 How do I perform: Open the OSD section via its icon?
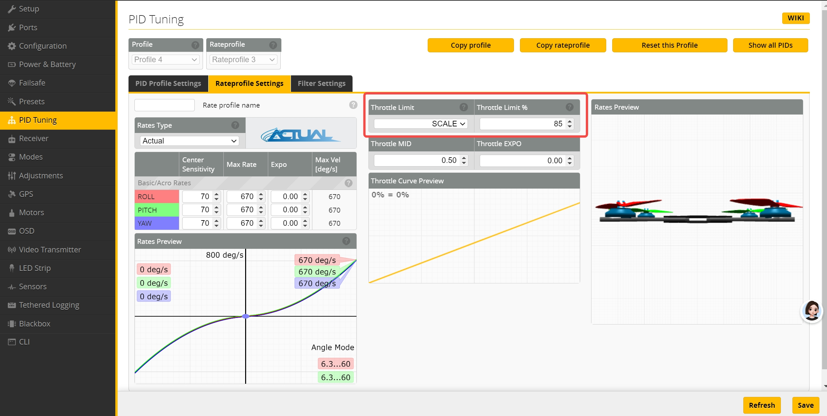pos(12,231)
